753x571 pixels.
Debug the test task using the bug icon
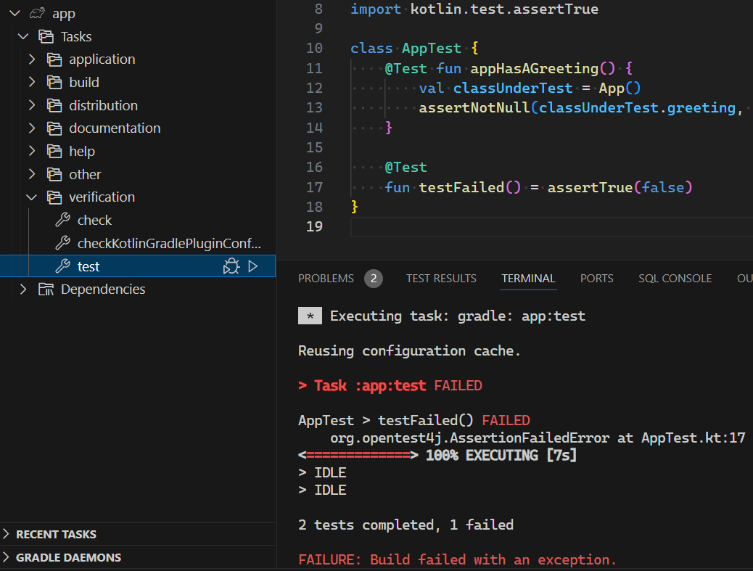tap(231, 266)
